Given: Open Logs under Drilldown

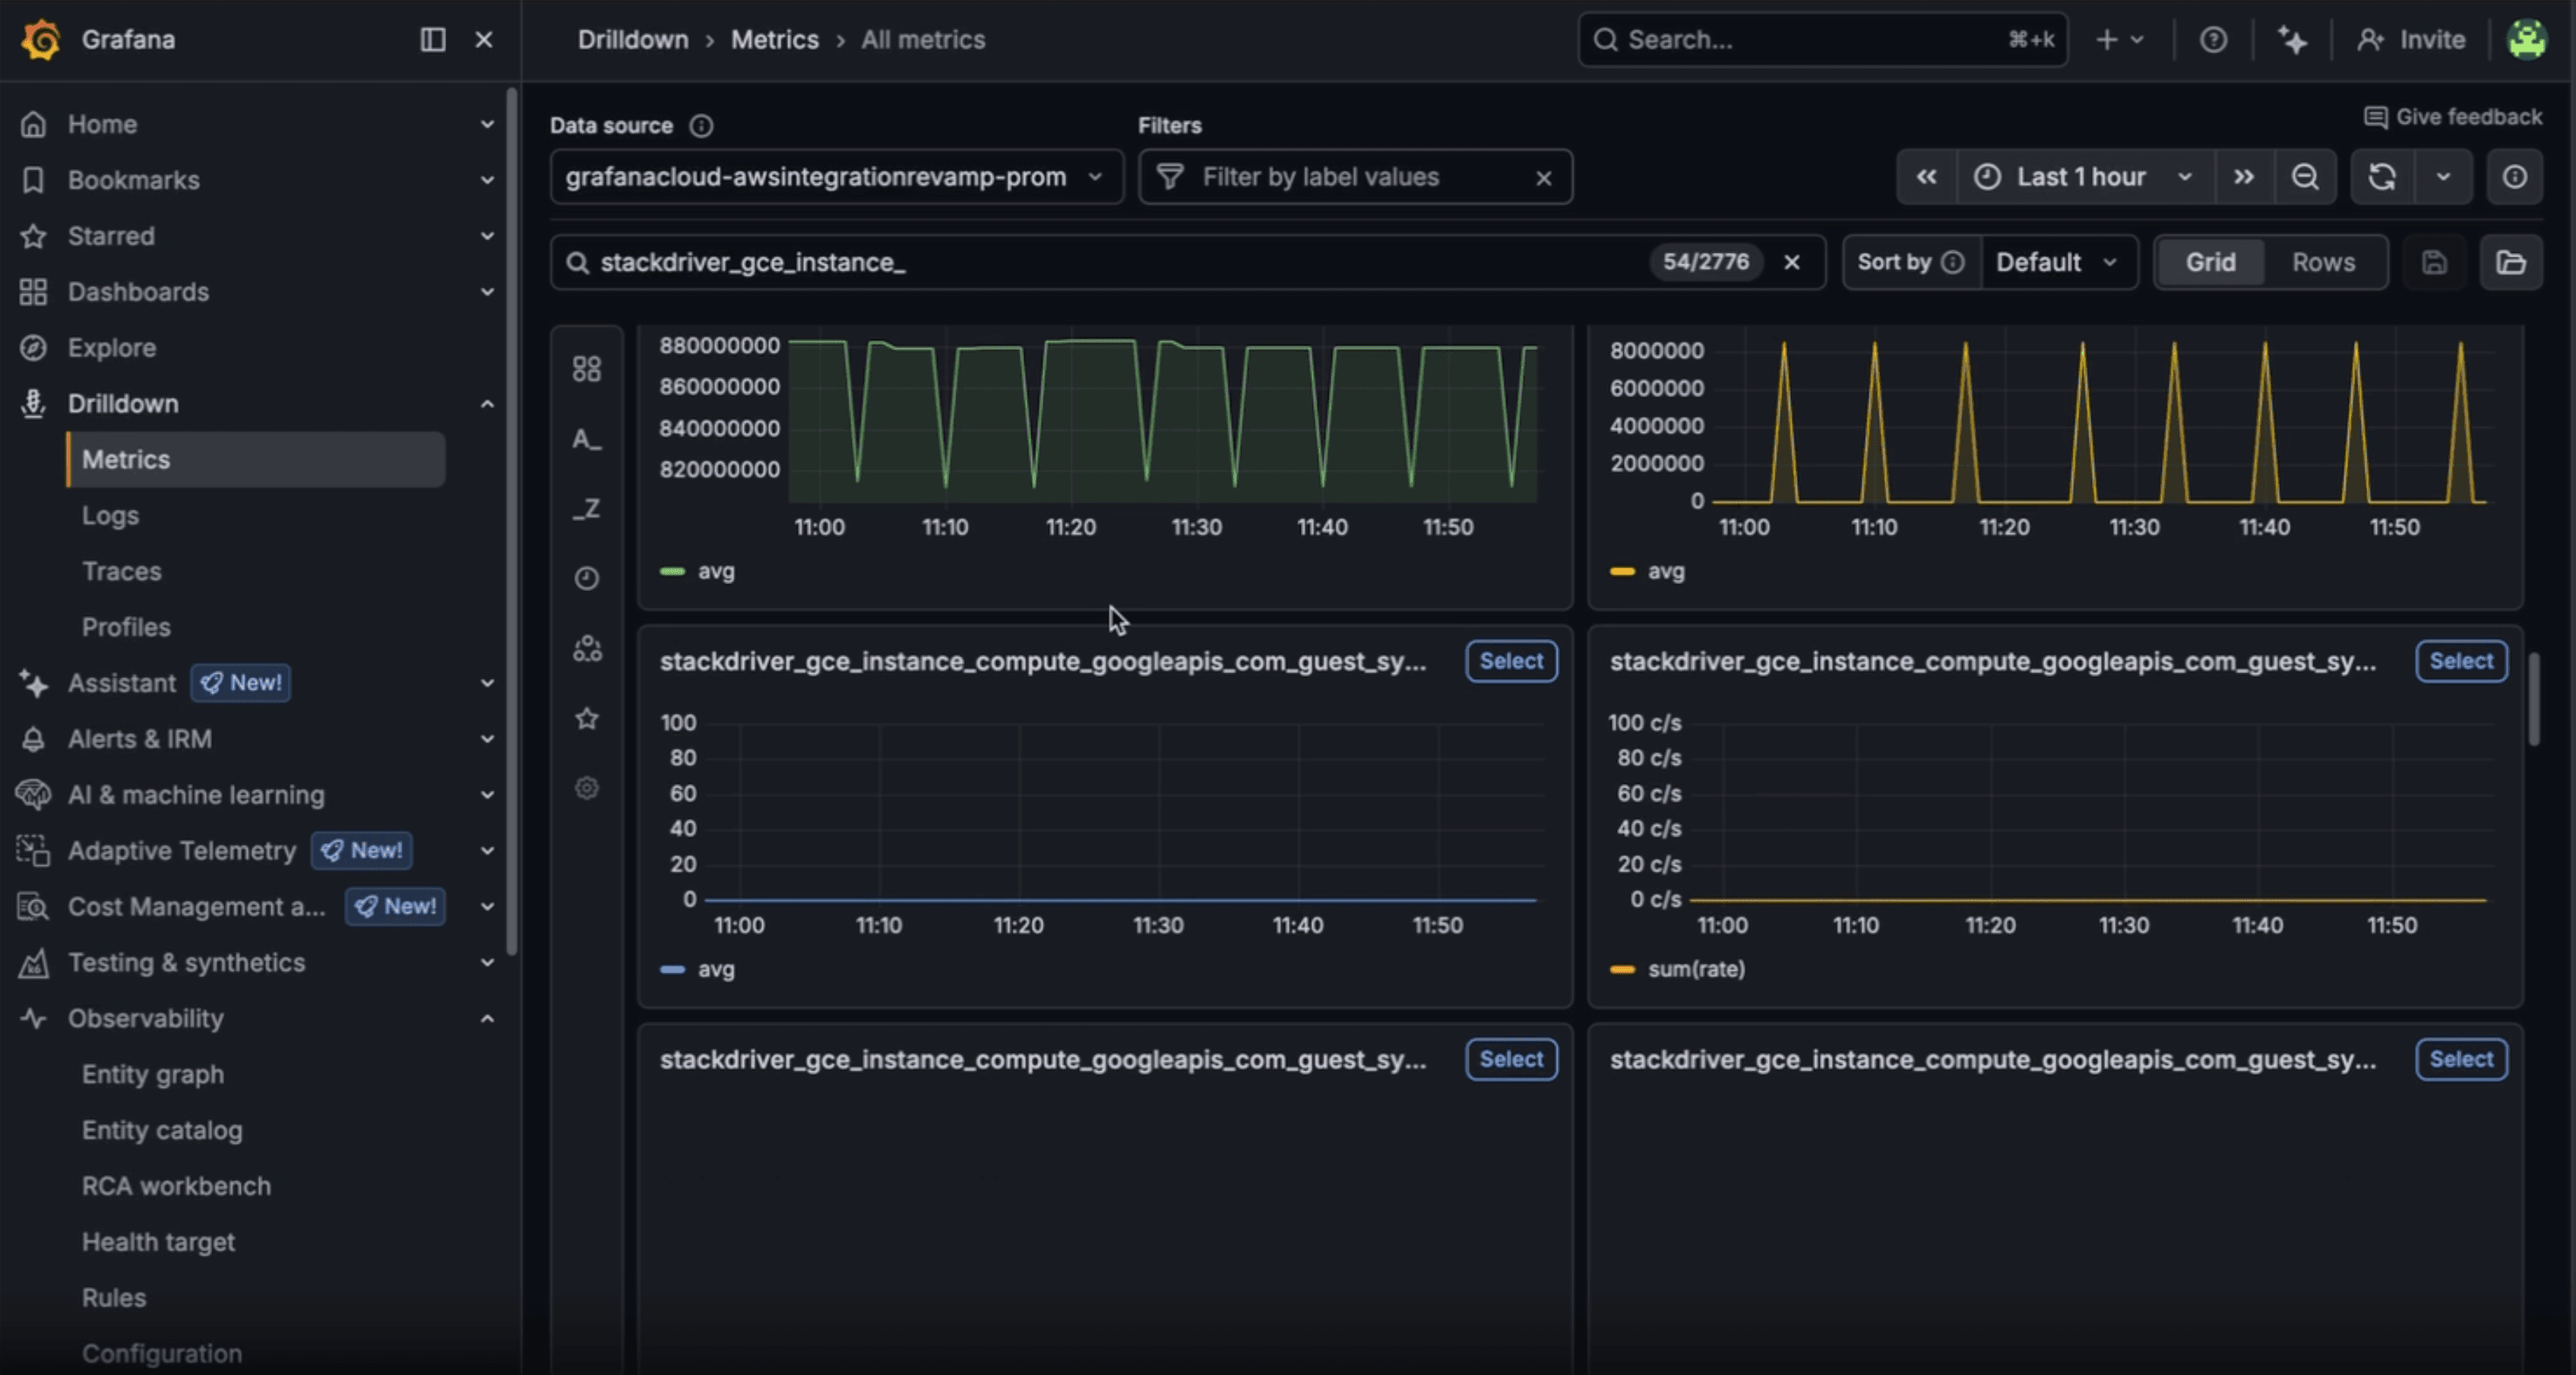Looking at the screenshot, I should (110, 516).
